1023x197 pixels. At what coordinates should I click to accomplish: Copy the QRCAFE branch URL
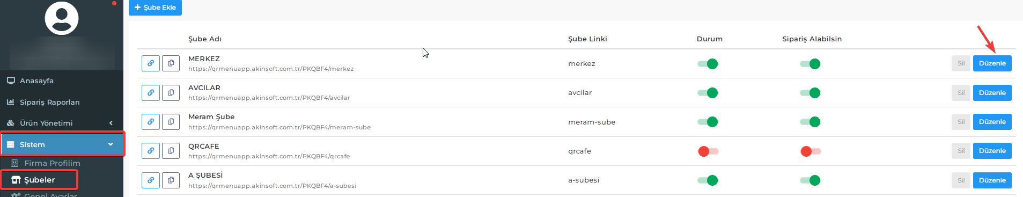(171, 151)
